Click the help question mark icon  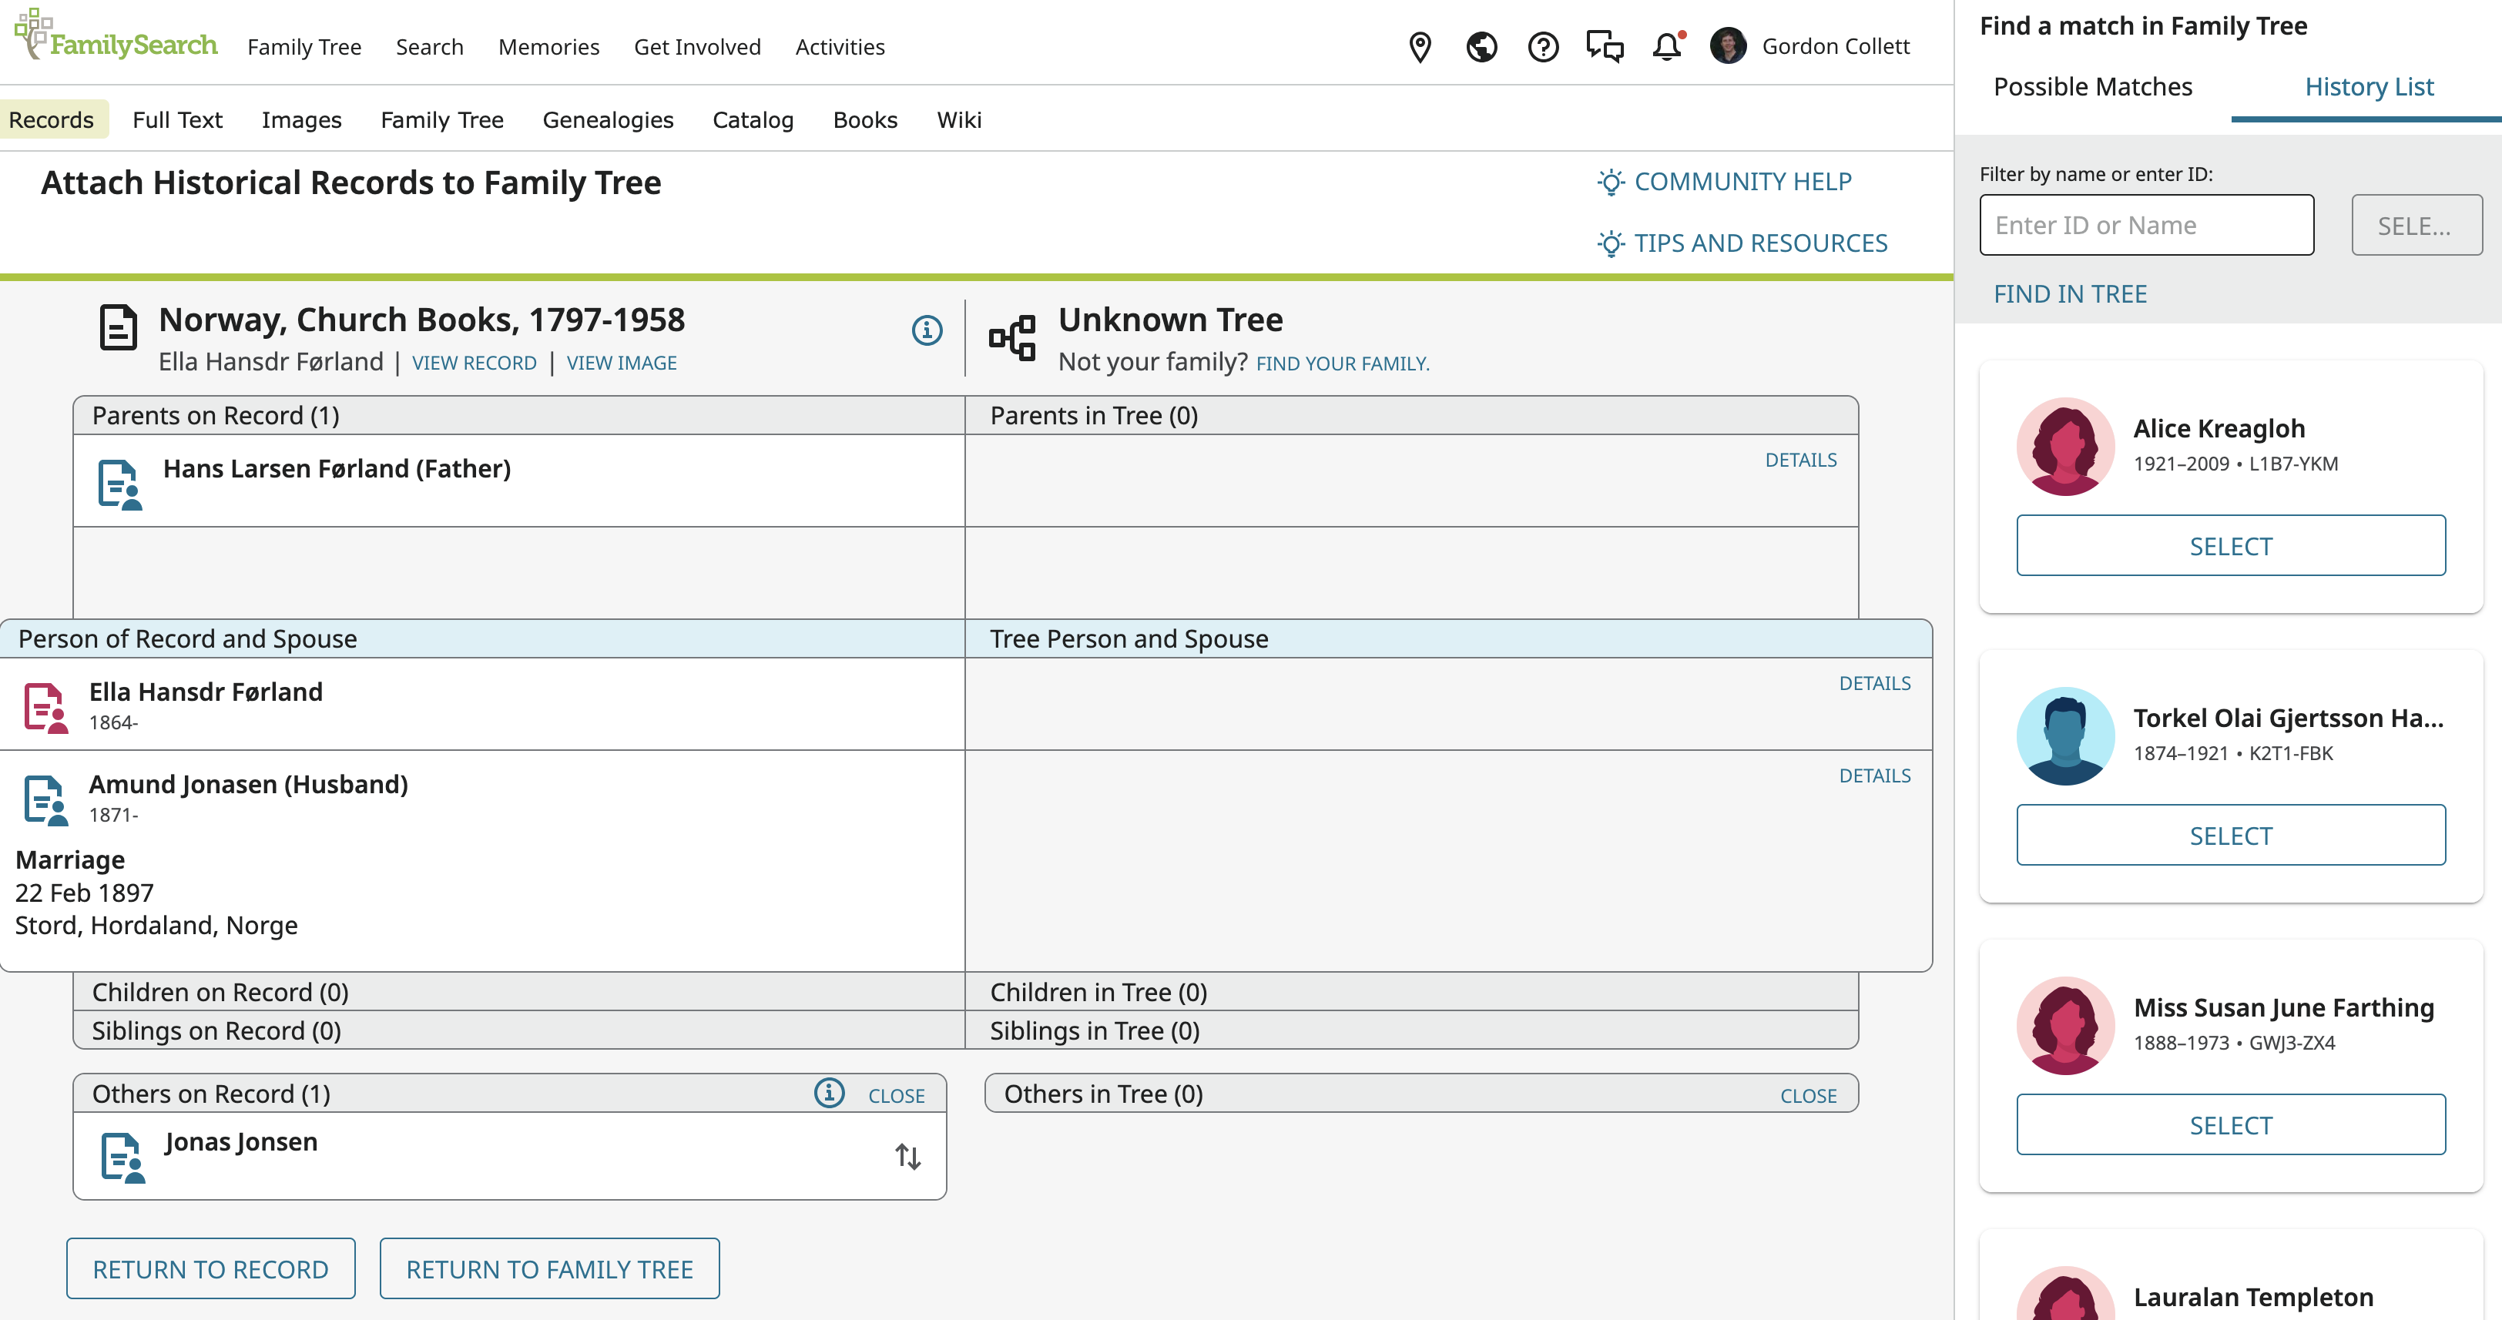pyautogui.click(x=1542, y=47)
